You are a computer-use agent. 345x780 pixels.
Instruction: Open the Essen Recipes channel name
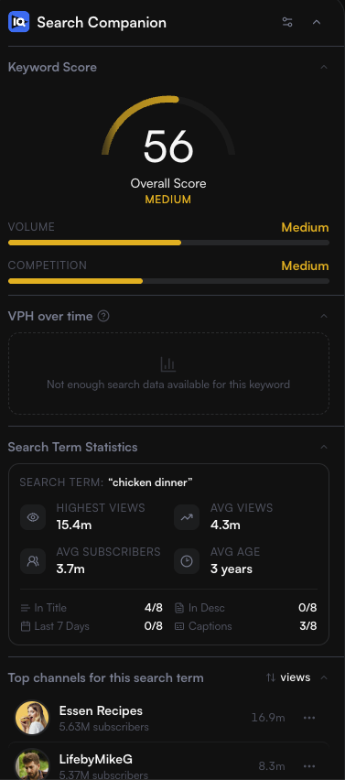(x=101, y=710)
